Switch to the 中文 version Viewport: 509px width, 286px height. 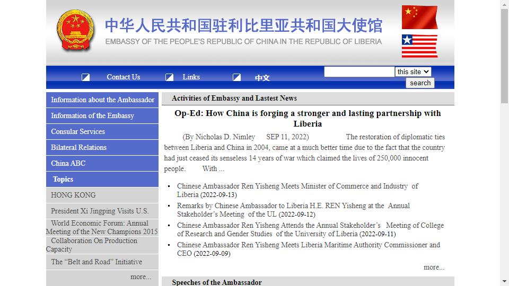262,78
